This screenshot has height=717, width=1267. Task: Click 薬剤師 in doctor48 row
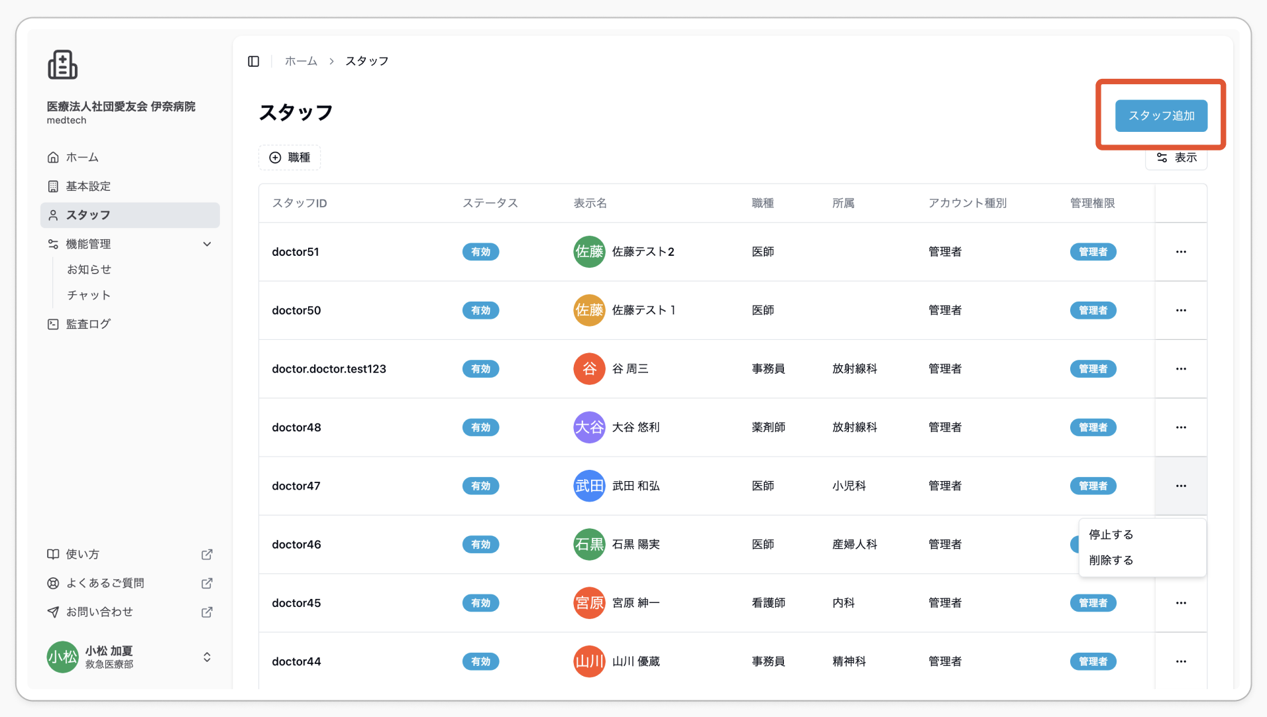click(x=769, y=427)
